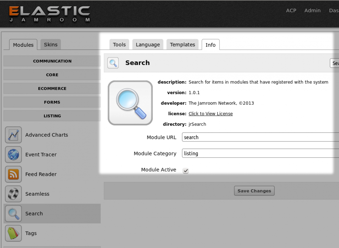Select the Feed Reader RSS icon
The width and height of the screenshot is (339, 248).
[13, 174]
